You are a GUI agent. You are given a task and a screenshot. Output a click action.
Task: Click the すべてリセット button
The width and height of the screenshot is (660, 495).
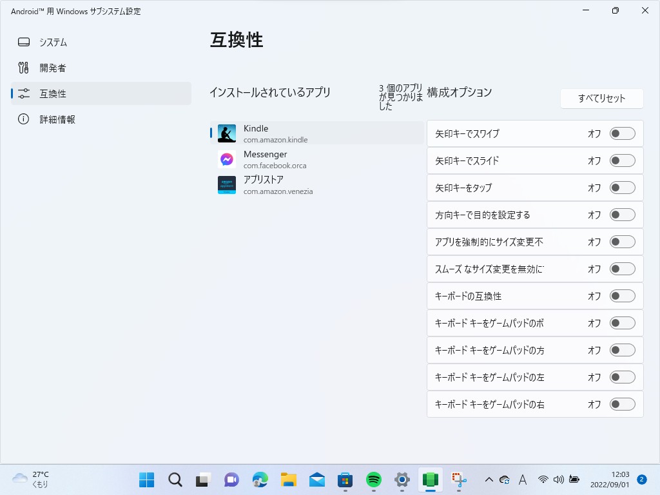[x=601, y=99]
